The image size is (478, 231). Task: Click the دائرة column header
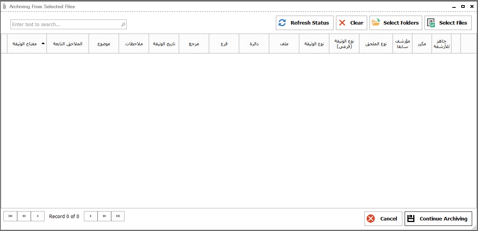[x=254, y=43]
